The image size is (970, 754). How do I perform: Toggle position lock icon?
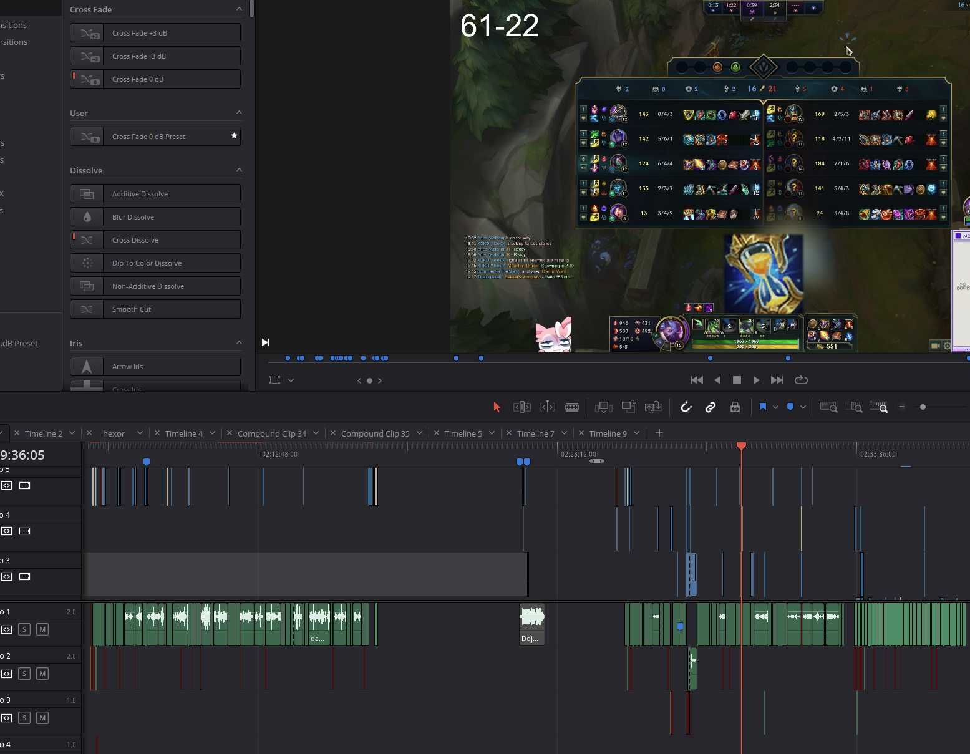pos(735,407)
